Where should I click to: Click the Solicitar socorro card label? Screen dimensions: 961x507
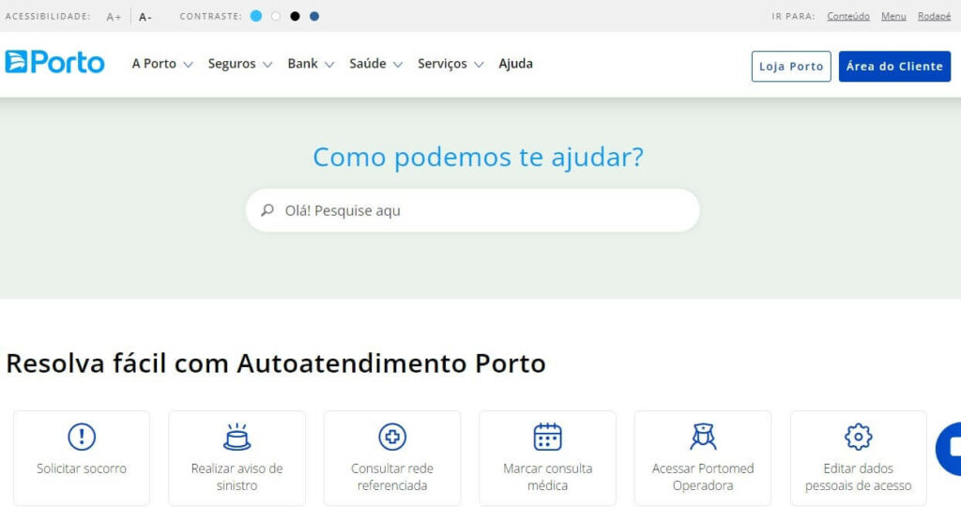click(82, 469)
